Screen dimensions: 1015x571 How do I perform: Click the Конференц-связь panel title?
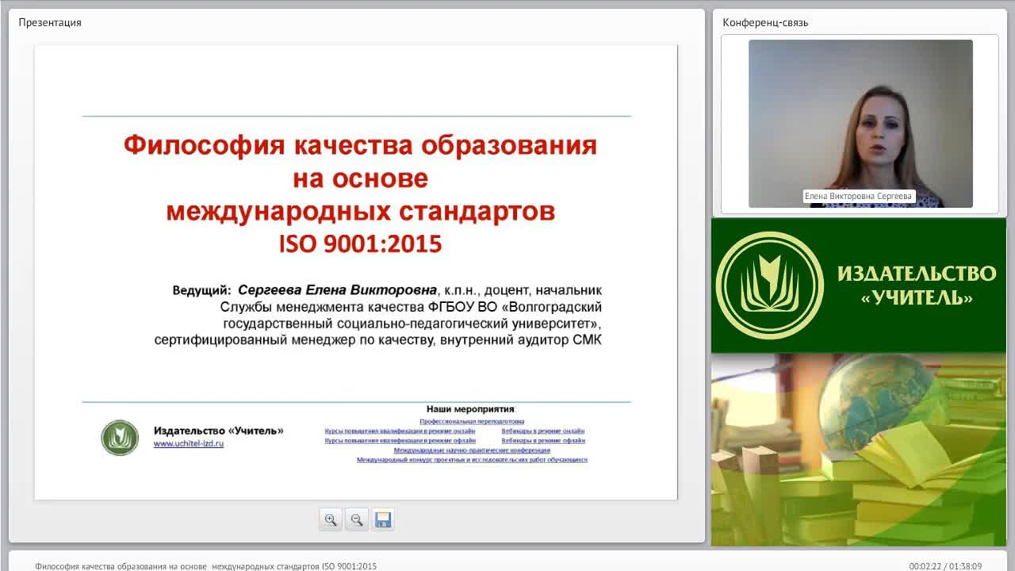click(x=765, y=22)
